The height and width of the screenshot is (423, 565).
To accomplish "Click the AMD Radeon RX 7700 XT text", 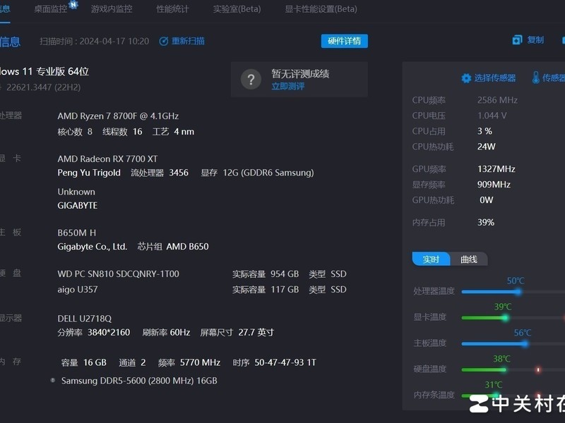I will click(x=107, y=159).
